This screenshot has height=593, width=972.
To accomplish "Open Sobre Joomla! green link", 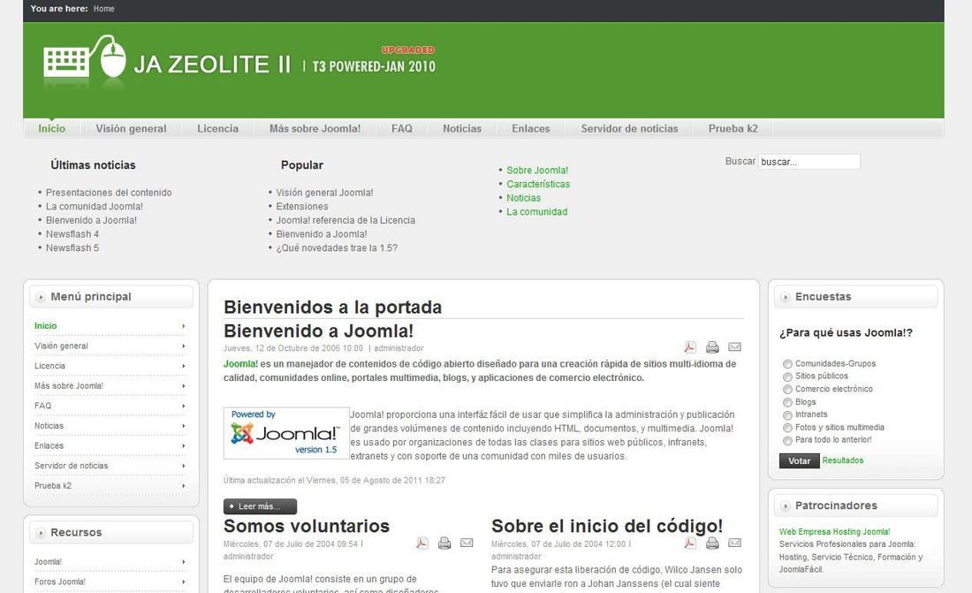I will (537, 170).
